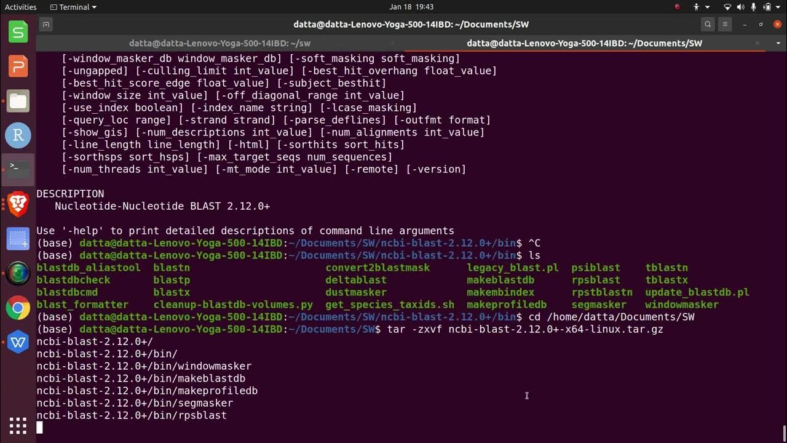Click the battery status icon

(x=767, y=7)
